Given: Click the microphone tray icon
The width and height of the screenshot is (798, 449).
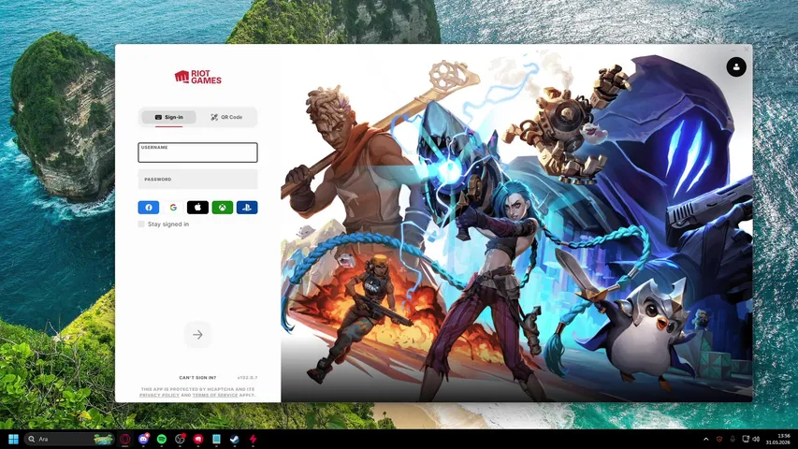Looking at the screenshot, I should point(733,439).
